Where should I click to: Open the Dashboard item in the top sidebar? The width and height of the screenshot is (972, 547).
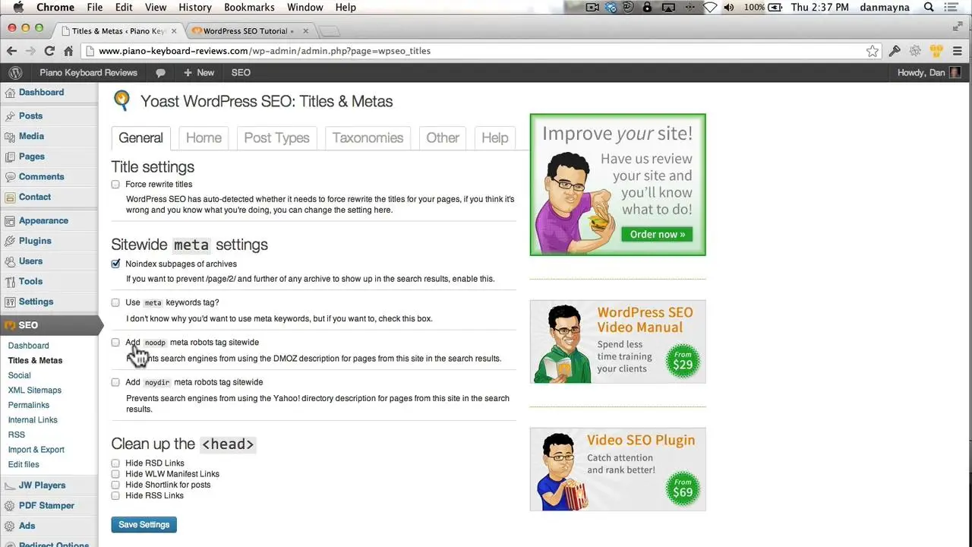point(41,92)
